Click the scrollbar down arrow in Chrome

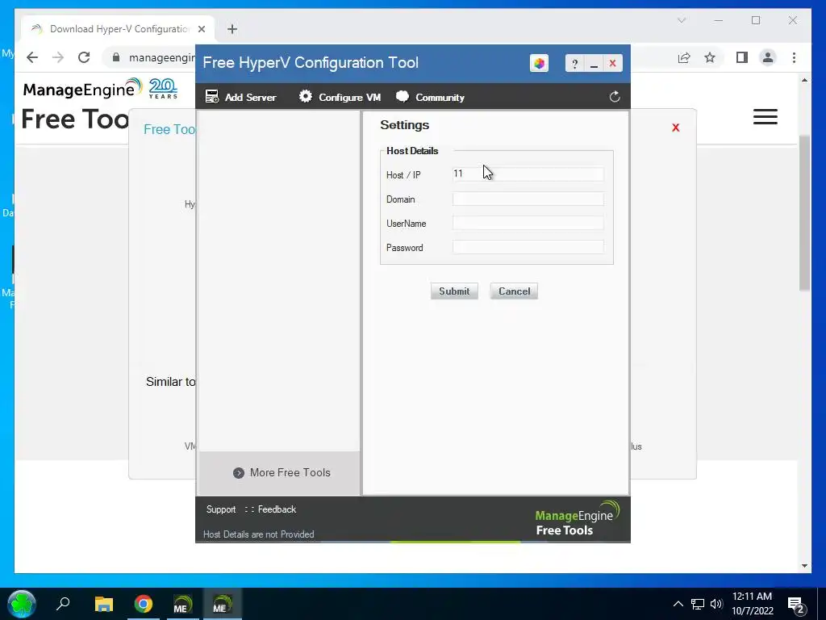pos(804,566)
